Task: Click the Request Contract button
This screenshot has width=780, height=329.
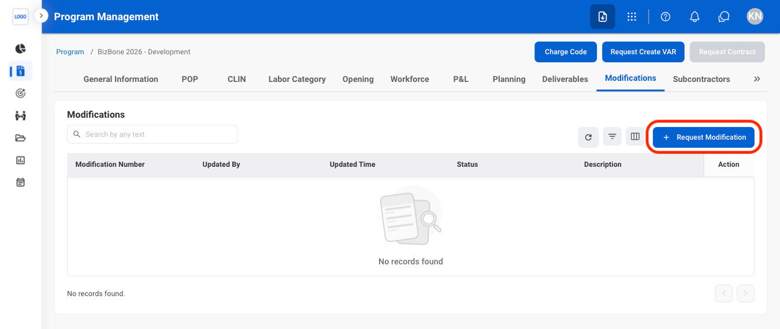Action: pyautogui.click(x=727, y=52)
